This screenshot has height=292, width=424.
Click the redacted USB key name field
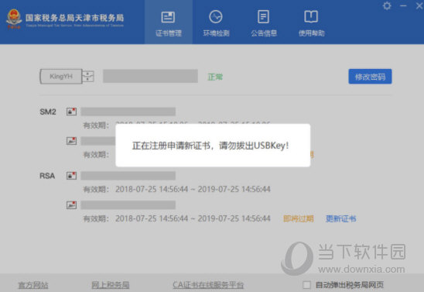(150, 76)
